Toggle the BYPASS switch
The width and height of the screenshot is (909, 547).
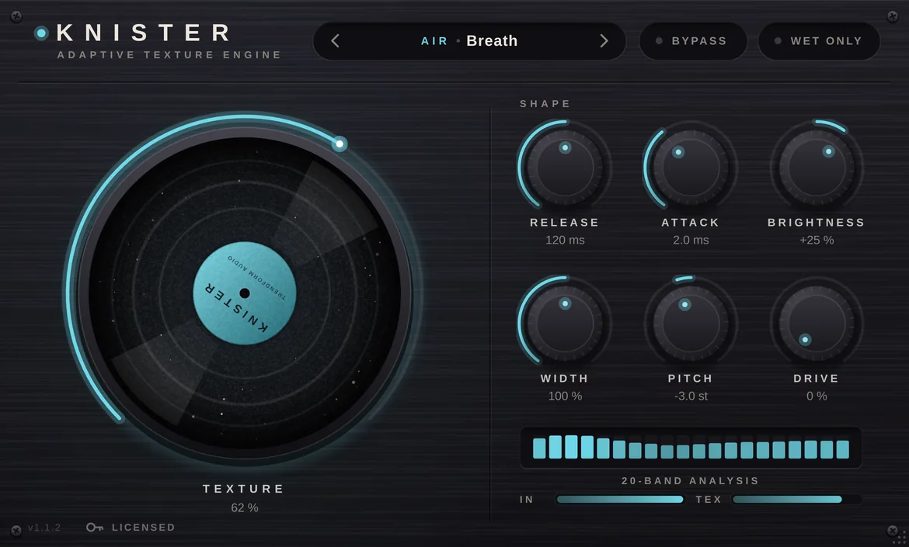pos(693,41)
